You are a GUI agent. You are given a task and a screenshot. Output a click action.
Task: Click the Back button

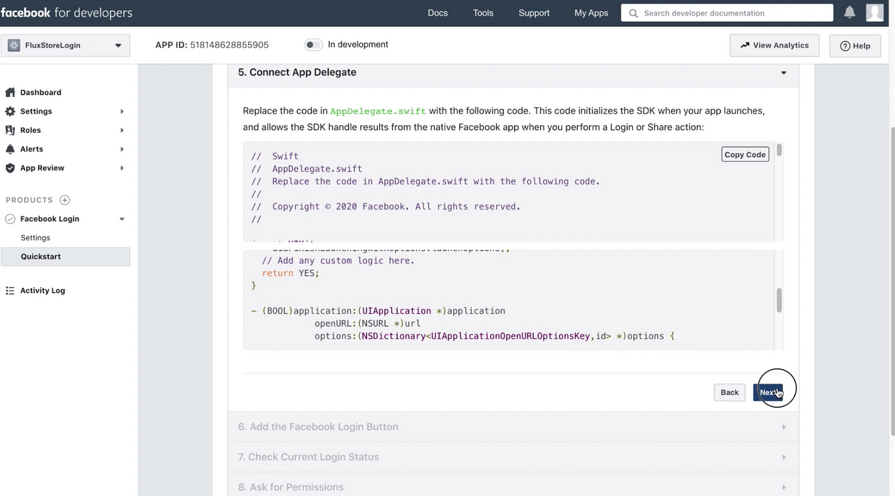[x=729, y=392]
